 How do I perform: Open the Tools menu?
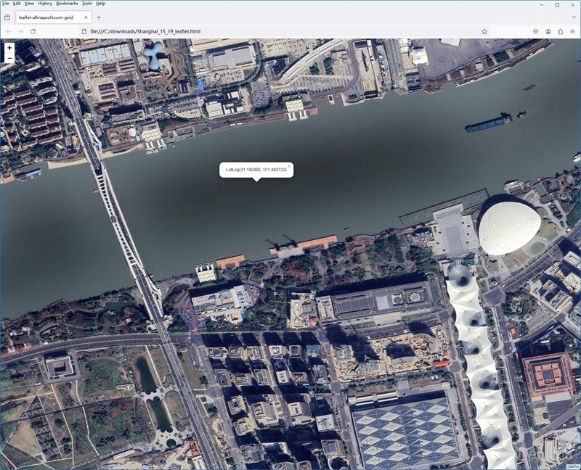[86, 4]
